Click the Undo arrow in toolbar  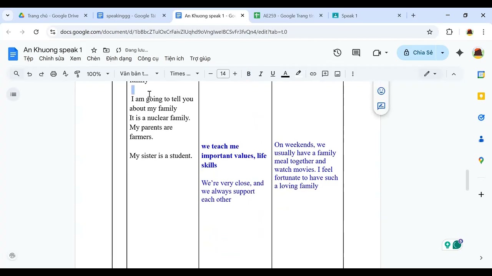tap(29, 74)
